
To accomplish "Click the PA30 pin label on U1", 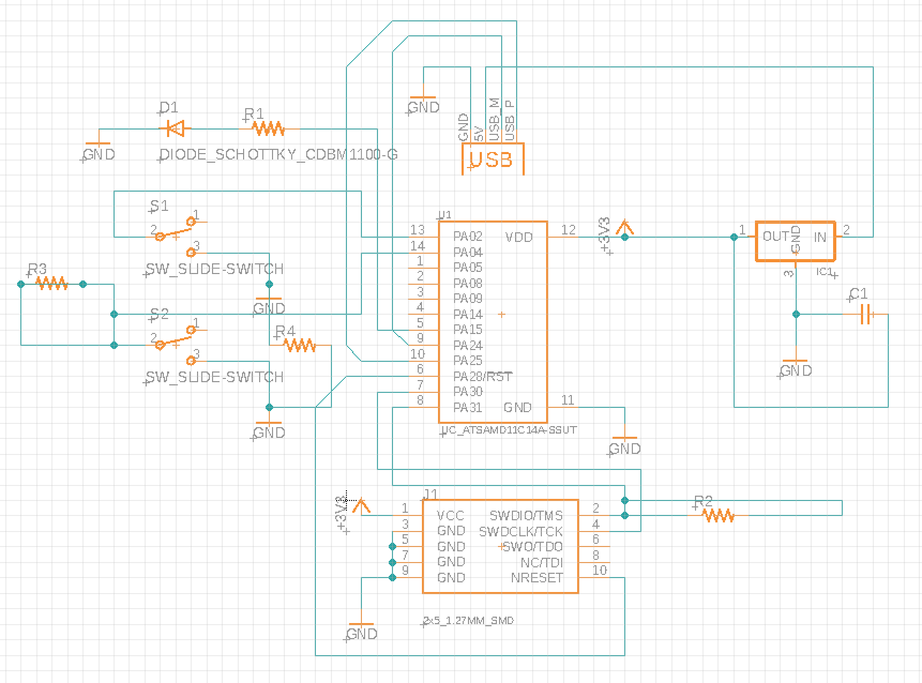I will tap(468, 392).
